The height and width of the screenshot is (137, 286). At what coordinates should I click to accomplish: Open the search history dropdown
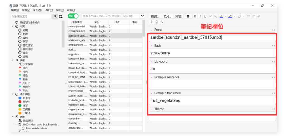(x=142, y=16)
